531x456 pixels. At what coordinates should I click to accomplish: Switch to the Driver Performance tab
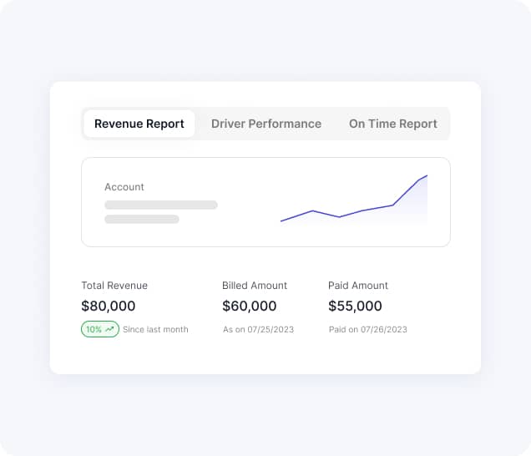pyautogui.click(x=266, y=124)
